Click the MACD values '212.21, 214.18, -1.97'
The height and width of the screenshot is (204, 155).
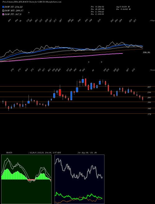(46, 153)
